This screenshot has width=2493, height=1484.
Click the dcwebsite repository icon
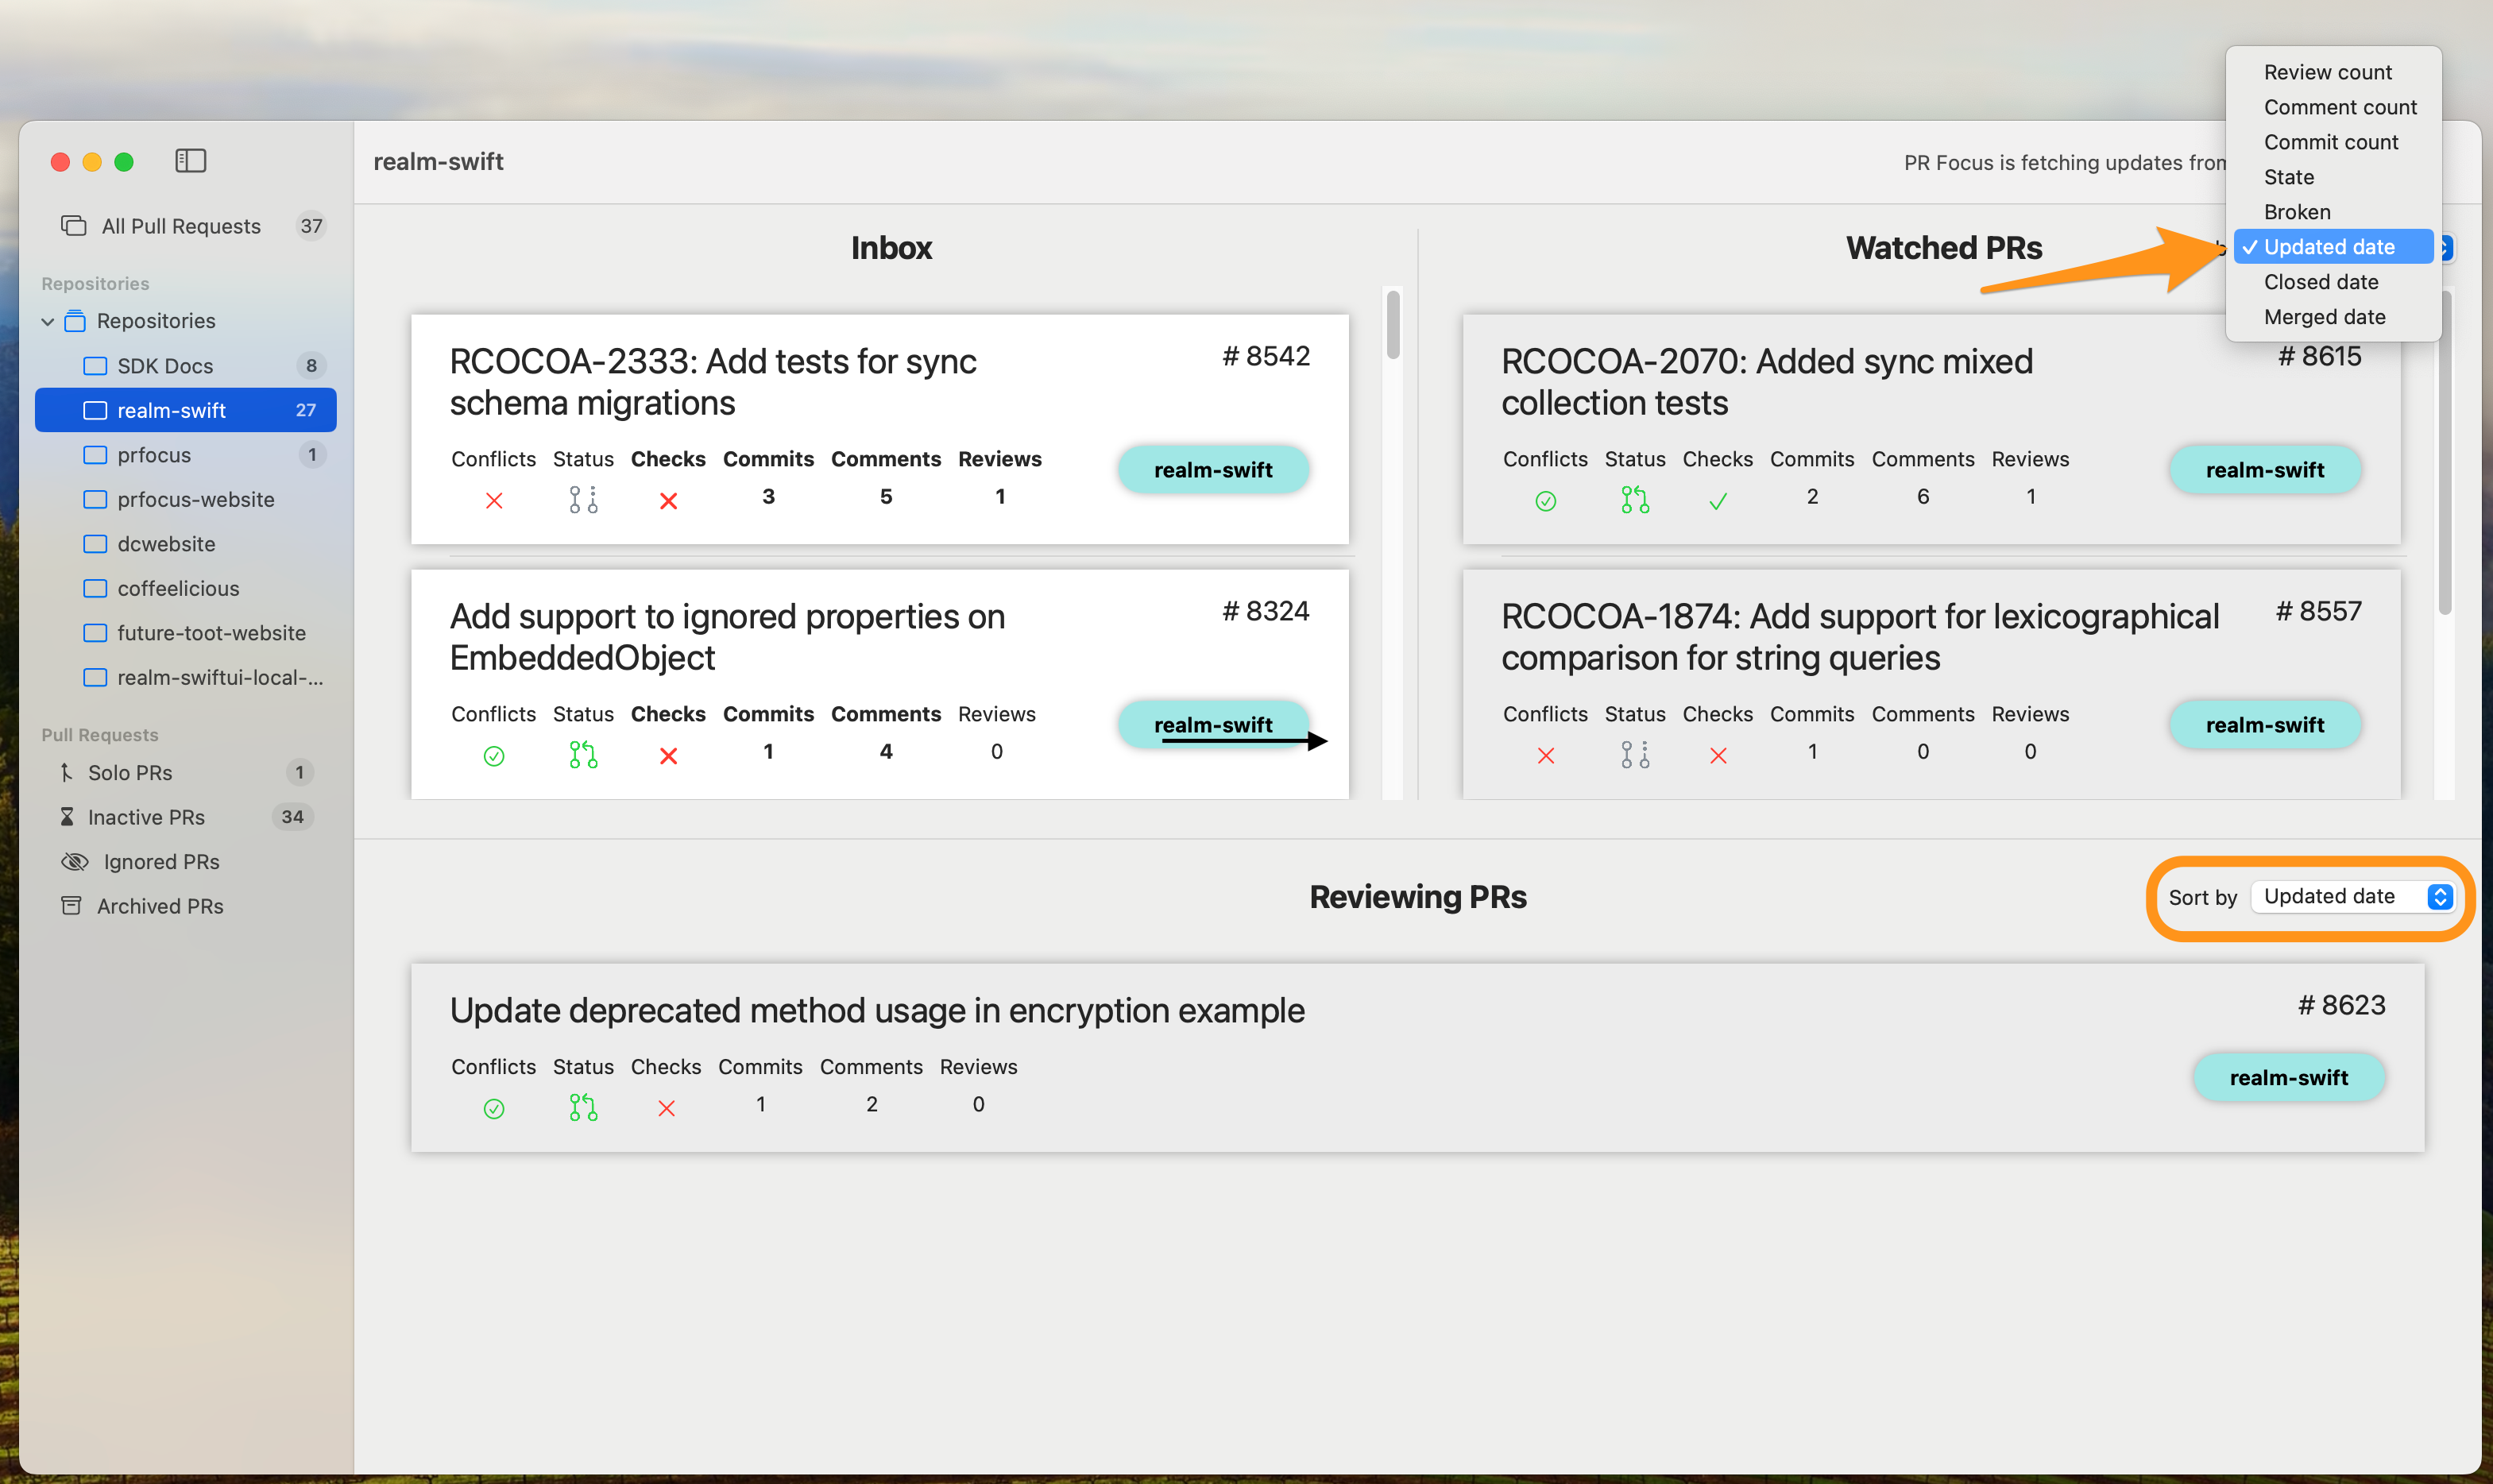coord(95,544)
